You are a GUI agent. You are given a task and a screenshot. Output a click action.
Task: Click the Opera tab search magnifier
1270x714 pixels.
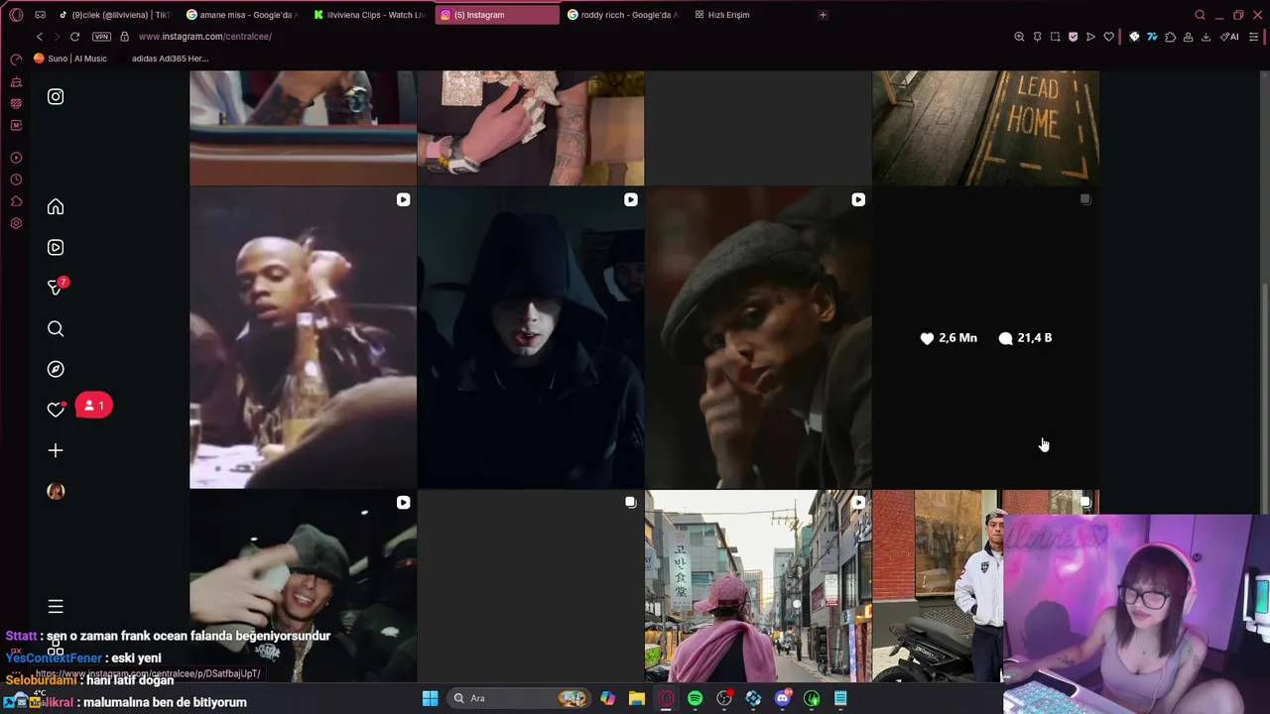coord(1200,15)
